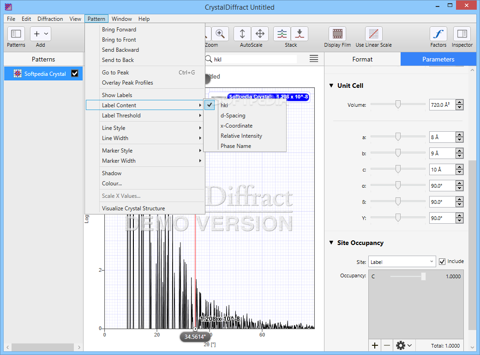Open the Diffraction menu
480x355 pixels.
click(x=50, y=18)
